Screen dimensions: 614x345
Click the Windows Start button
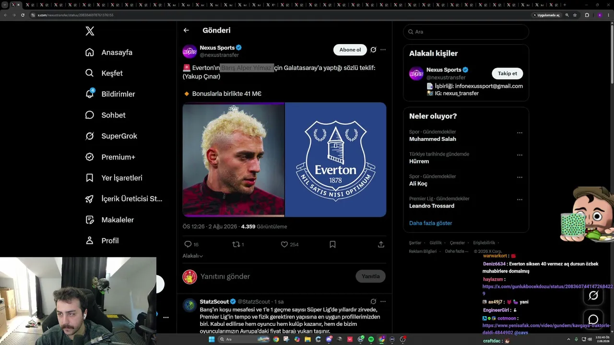tap(211, 339)
